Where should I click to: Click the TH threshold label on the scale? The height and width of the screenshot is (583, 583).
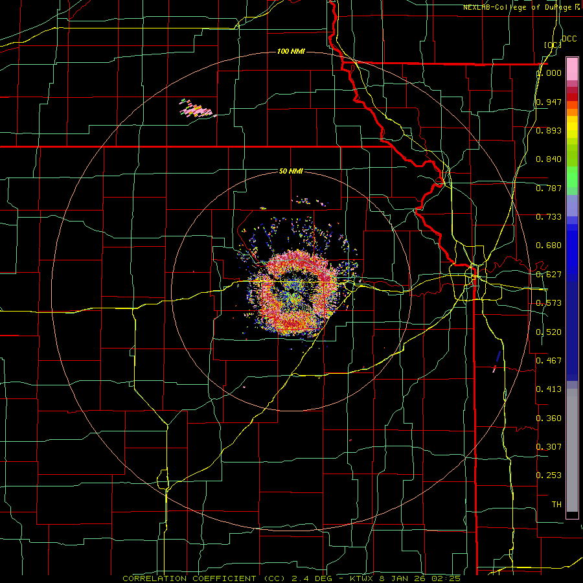(x=556, y=505)
